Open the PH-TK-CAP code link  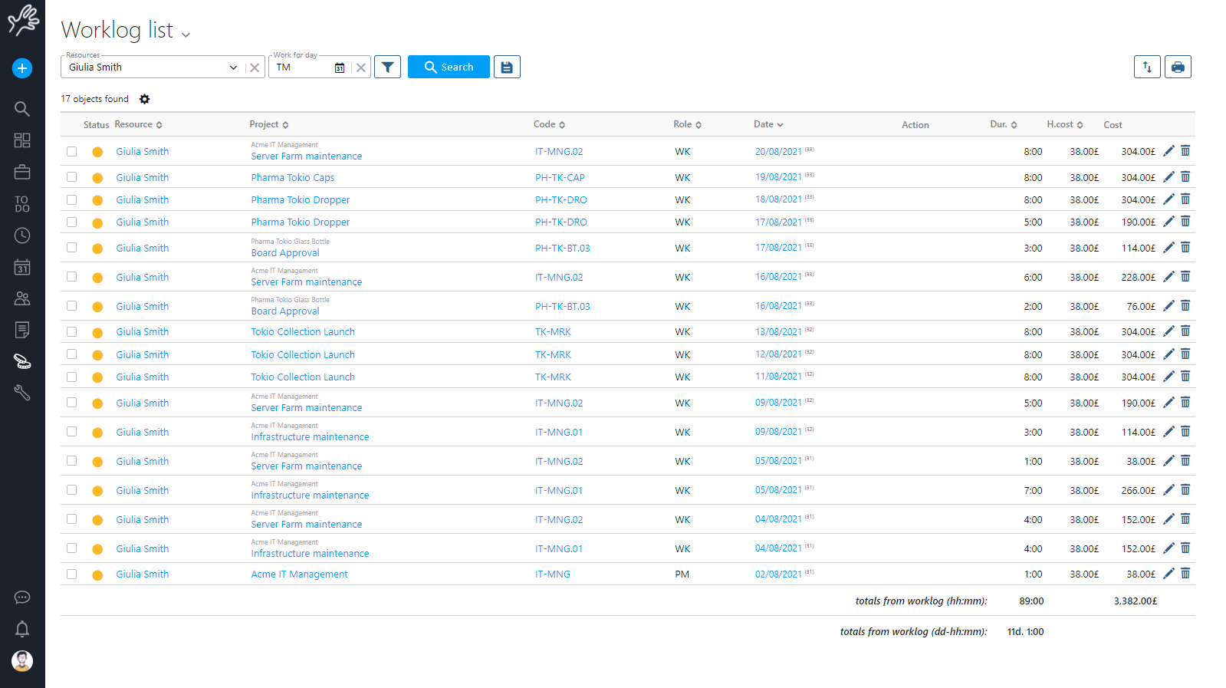[x=560, y=178]
